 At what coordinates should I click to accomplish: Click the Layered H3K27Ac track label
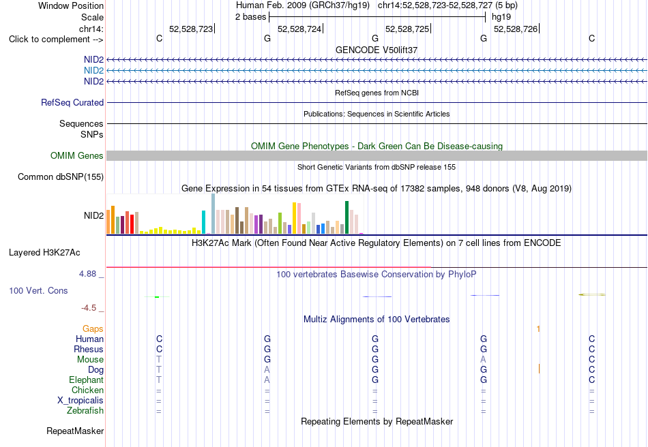(x=44, y=253)
